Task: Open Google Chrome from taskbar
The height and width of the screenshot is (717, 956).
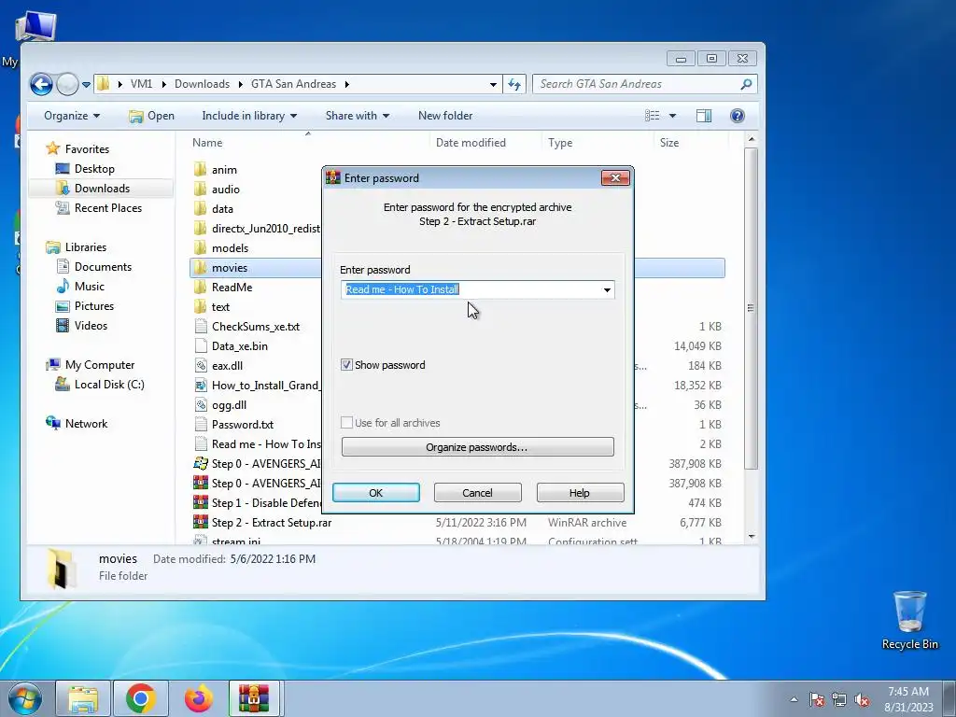Action: pyautogui.click(x=140, y=698)
